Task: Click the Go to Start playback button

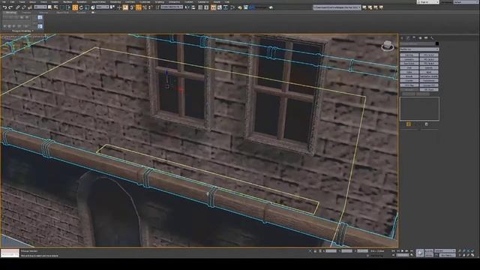Action: (393, 251)
